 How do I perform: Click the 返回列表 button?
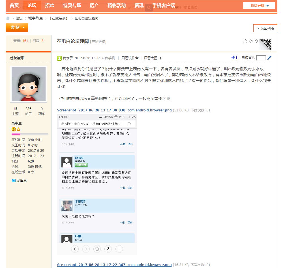[265, 28]
